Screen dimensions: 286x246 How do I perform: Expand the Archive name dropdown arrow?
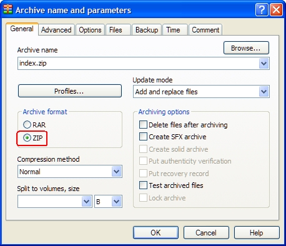[x=264, y=63]
